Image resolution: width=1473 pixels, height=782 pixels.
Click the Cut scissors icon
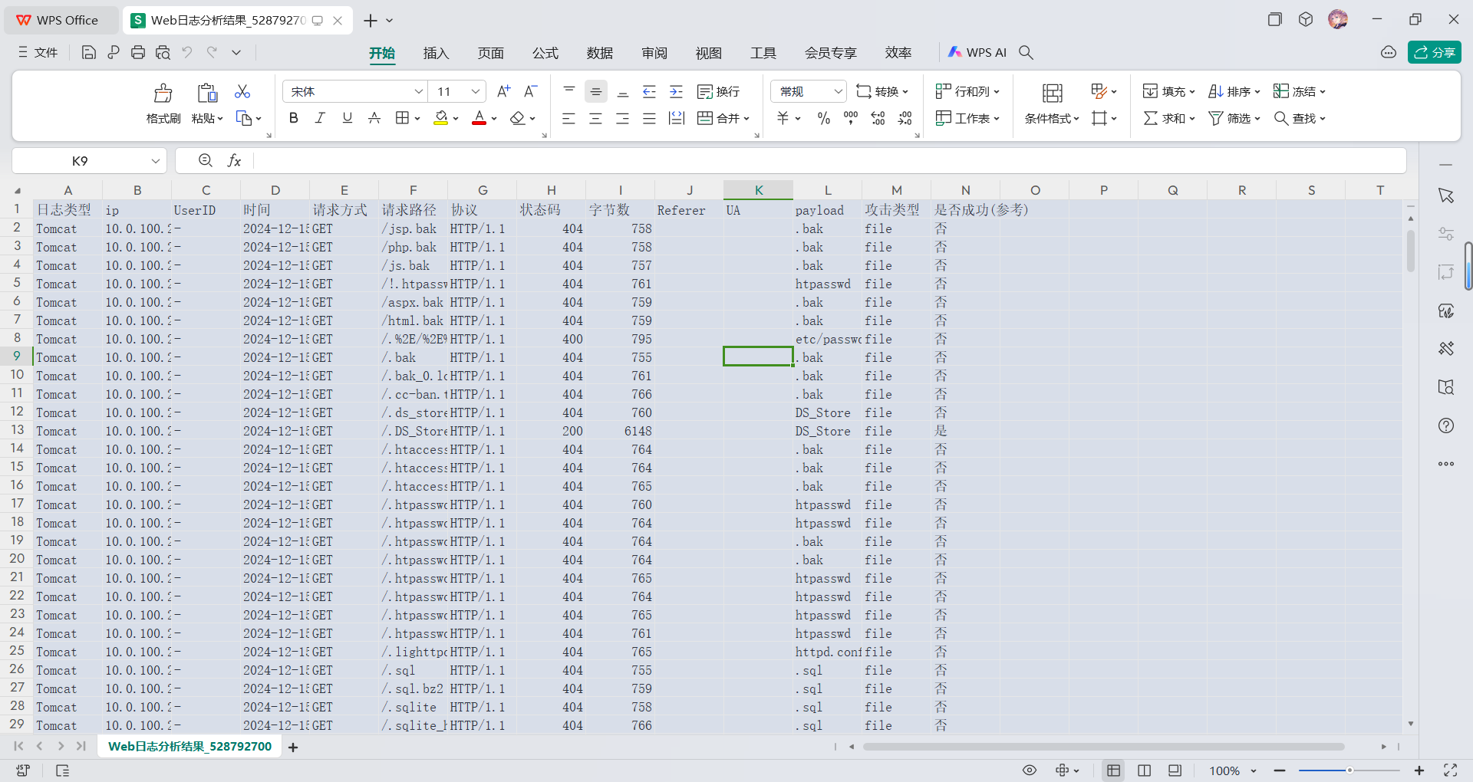tap(242, 91)
